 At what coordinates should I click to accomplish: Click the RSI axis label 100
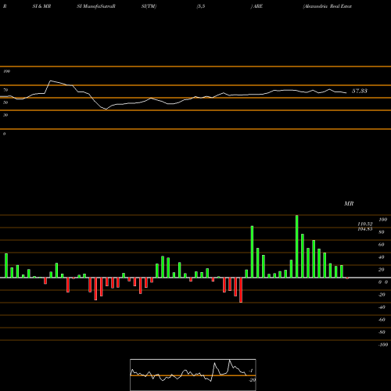coord(6,71)
